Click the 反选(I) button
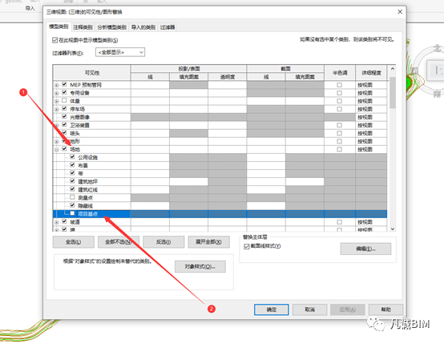This screenshot has width=444, height=344. click(163, 242)
